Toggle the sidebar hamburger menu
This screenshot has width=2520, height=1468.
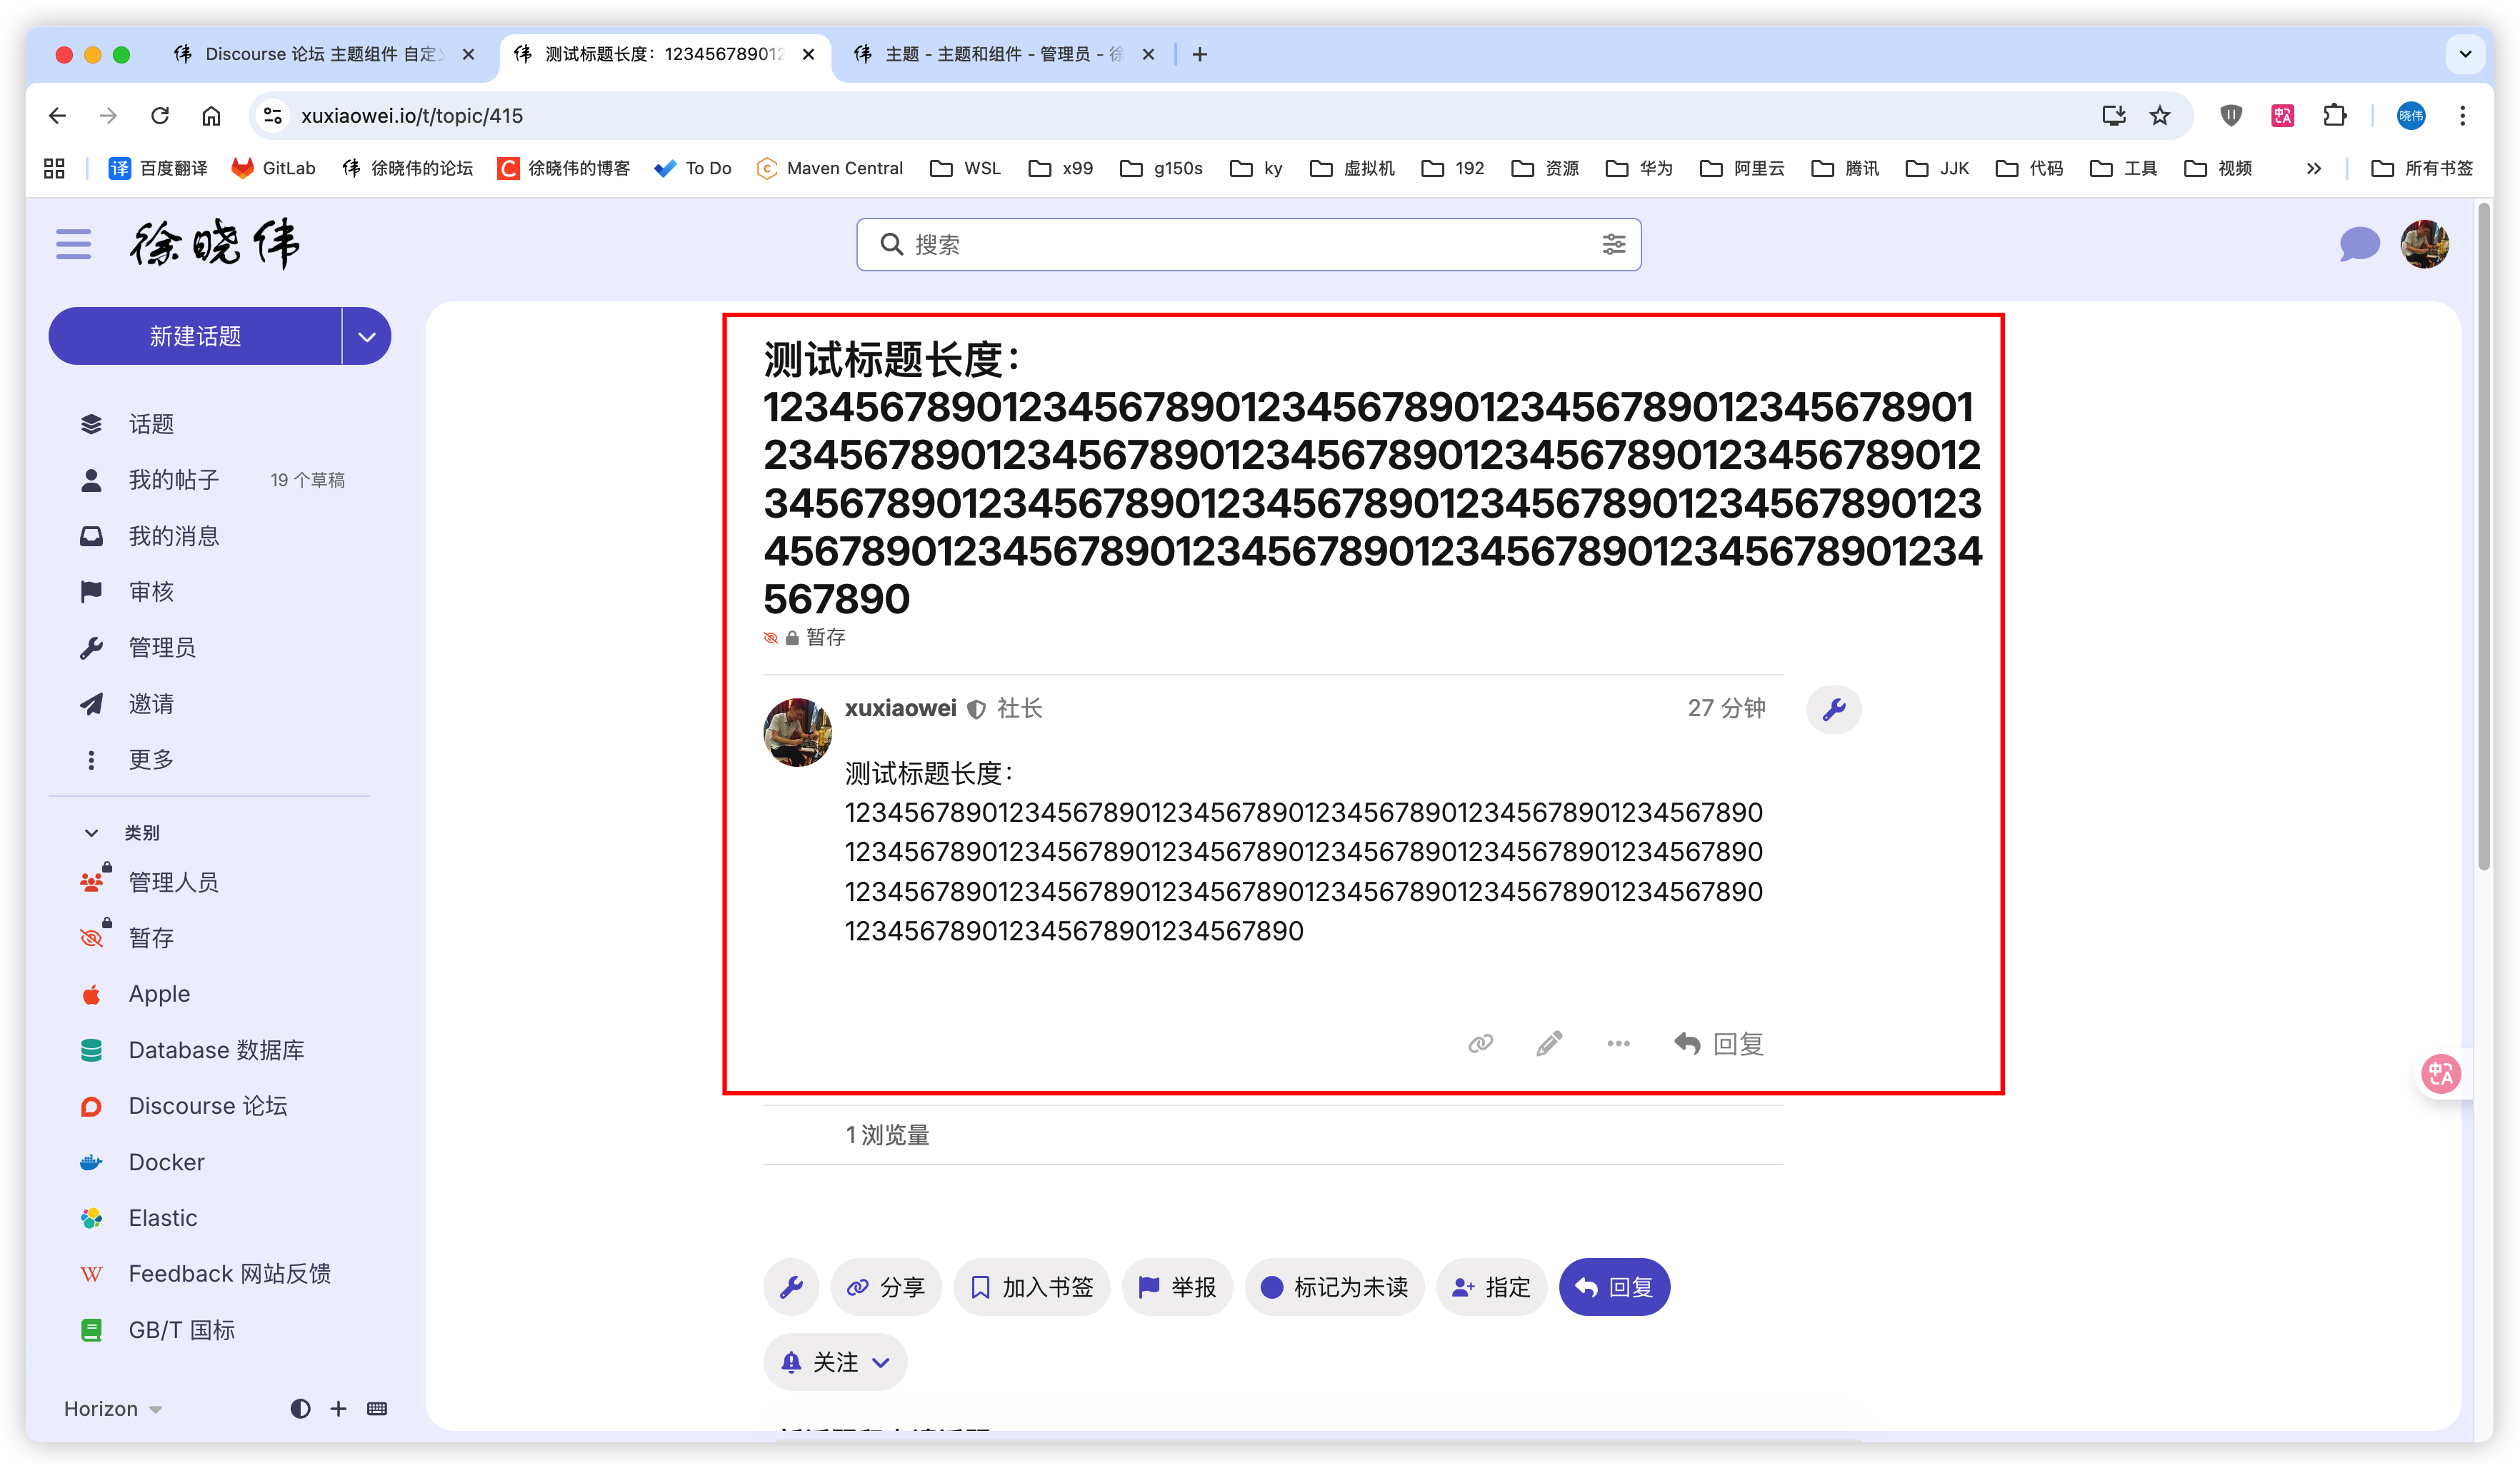[73, 244]
